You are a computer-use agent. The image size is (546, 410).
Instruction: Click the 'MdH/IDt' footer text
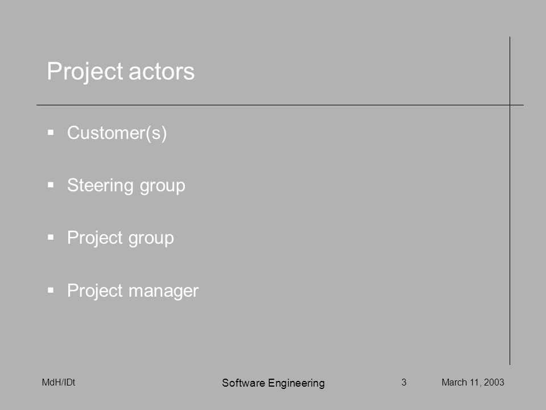click(x=59, y=383)
